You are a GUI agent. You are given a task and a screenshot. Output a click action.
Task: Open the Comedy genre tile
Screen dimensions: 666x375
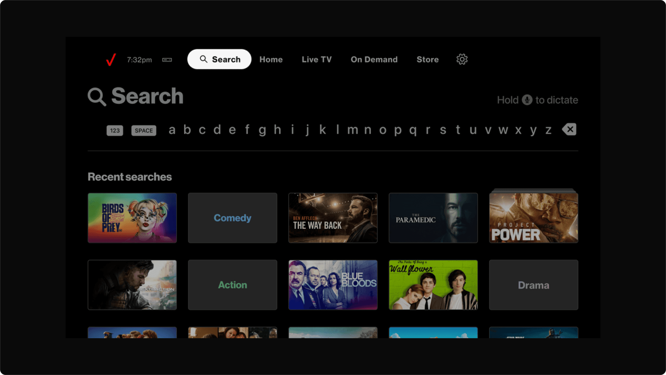click(x=232, y=218)
